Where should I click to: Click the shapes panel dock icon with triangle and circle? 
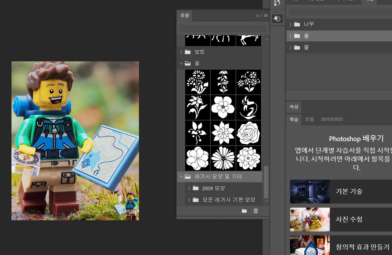coord(277,19)
